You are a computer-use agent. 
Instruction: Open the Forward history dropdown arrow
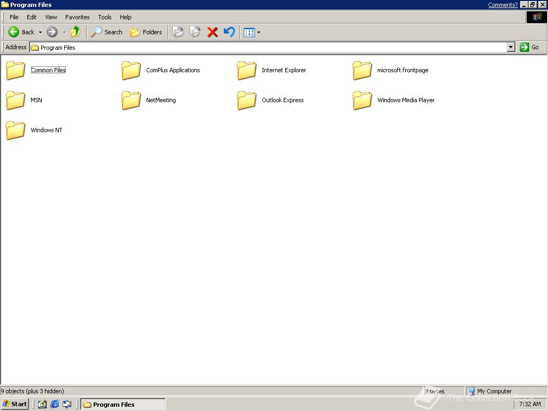(64, 33)
